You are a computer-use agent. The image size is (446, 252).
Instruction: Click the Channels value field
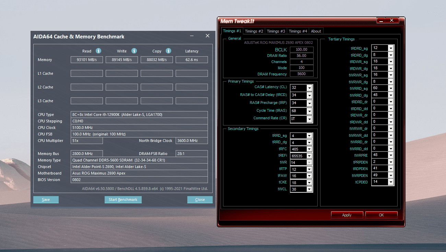point(302,62)
